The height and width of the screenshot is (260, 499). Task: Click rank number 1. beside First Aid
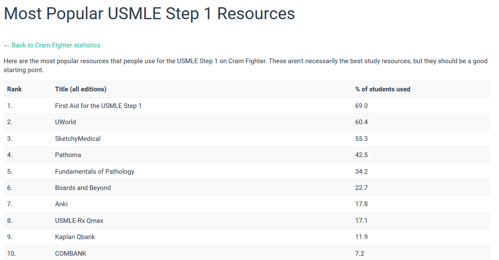point(9,105)
